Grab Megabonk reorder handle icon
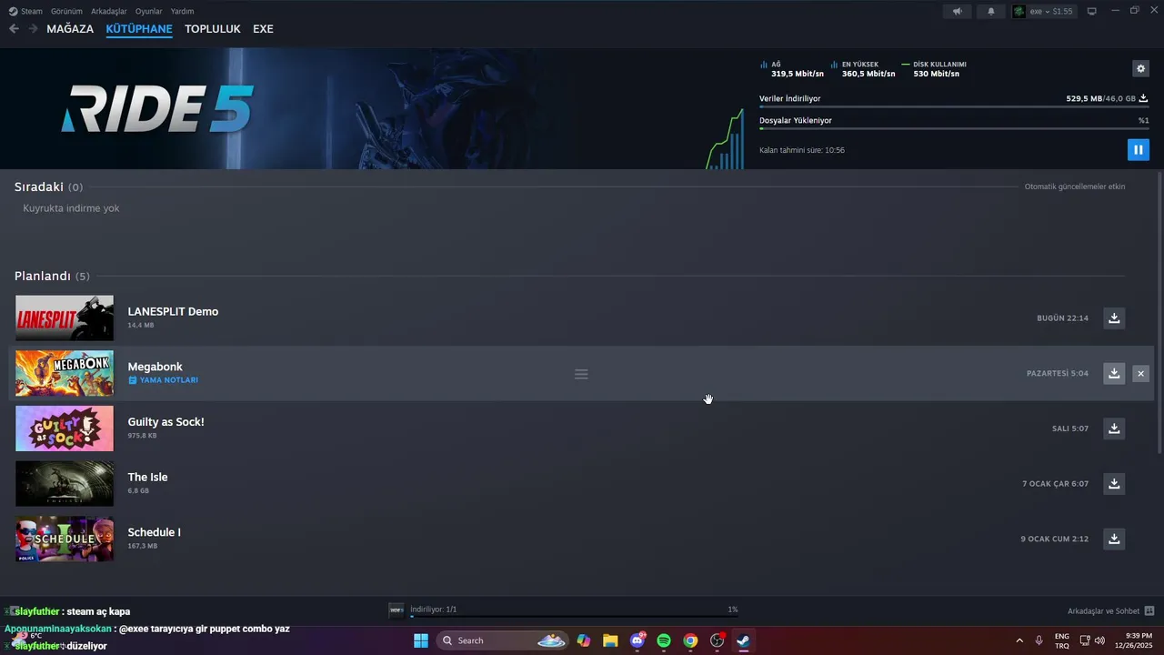Screen dimensions: 1164x655 (x=581, y=374)
